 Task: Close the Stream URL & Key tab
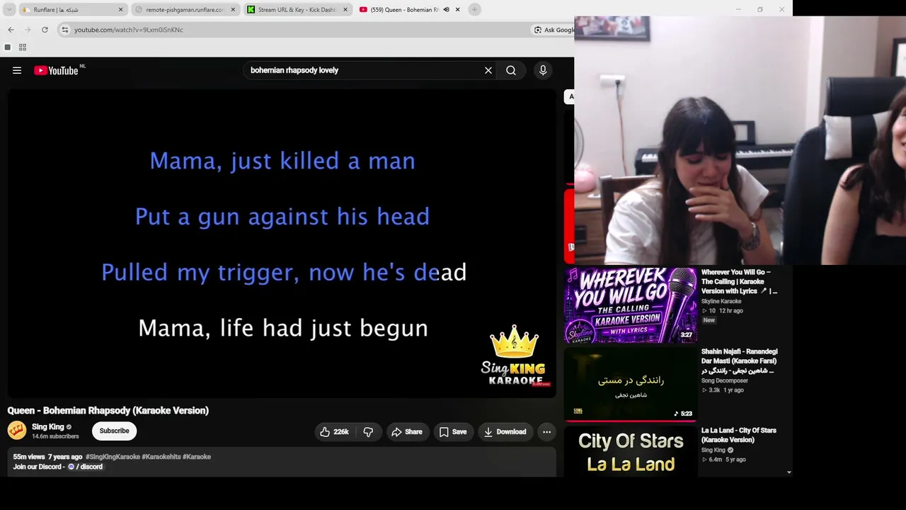click(x=345, y=10)
